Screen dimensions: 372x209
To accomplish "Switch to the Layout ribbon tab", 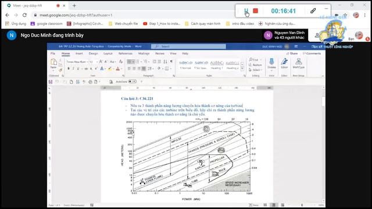I will [x=108, y=53].
